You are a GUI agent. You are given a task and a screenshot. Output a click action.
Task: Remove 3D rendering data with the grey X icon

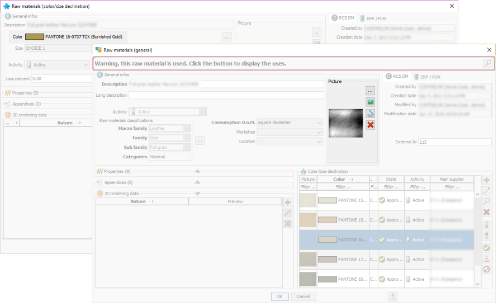click(288, 224)
